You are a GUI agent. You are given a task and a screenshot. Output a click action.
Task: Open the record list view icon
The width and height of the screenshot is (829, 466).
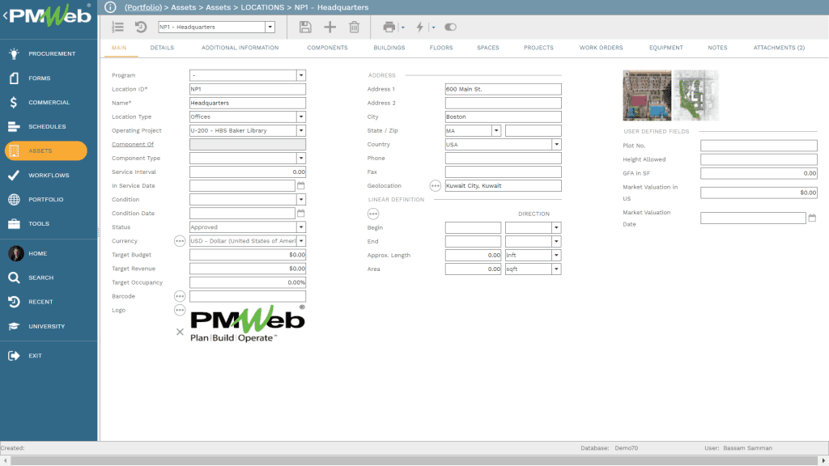[x=118, y=27]
